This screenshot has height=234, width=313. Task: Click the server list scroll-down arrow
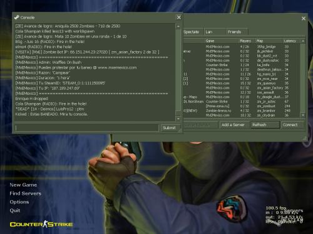pos(303,115)
